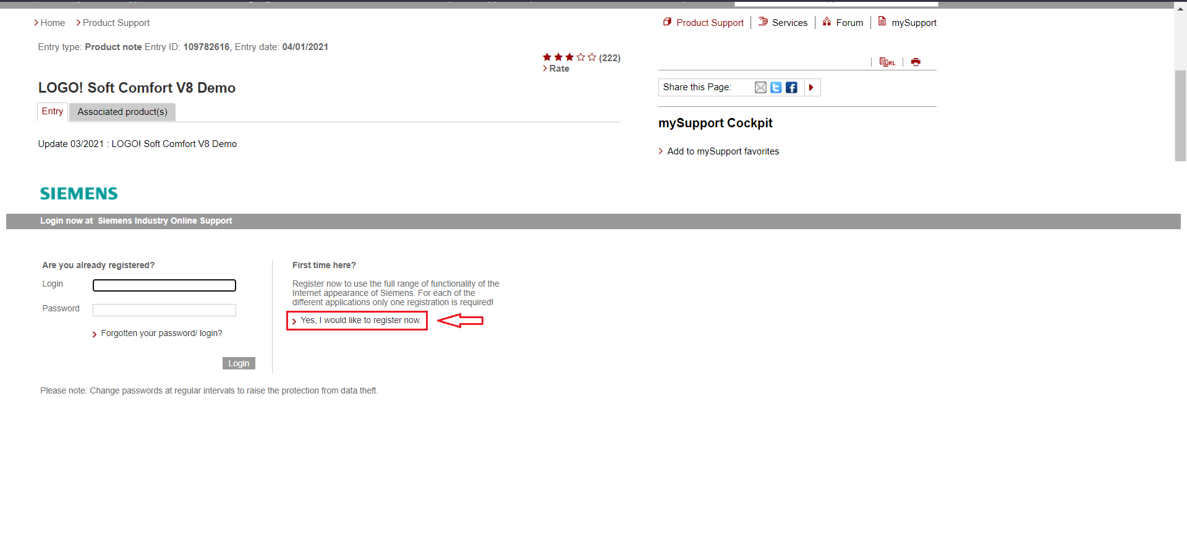Click the First time here? heading
The width and height of the screenshot is (1187, 556).
324,266
